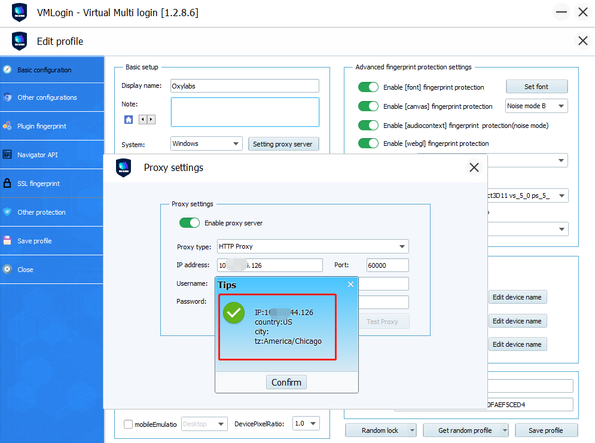The image size is (595, 443).
Task: Click the SSL fingerprint lock icon
Action: click(x=7, y=183)
